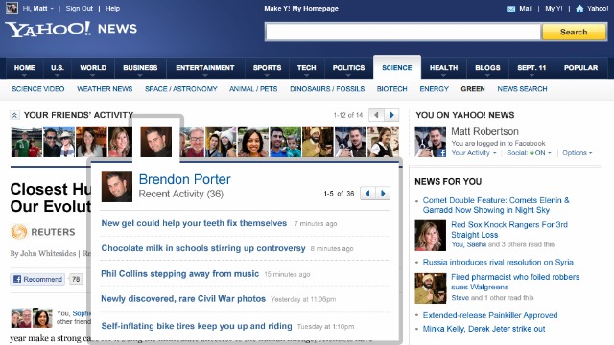Viewport: 614px width, 345px height.
Task: Open Animal / Pets subsection
Action: click(253, 89)
